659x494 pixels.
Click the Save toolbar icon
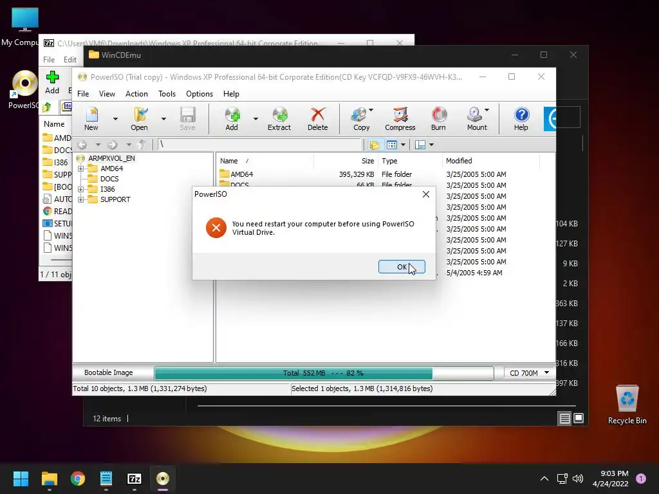click(187, 119)
